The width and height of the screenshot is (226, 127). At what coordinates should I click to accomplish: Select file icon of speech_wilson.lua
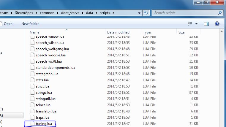tap(32, 43)
